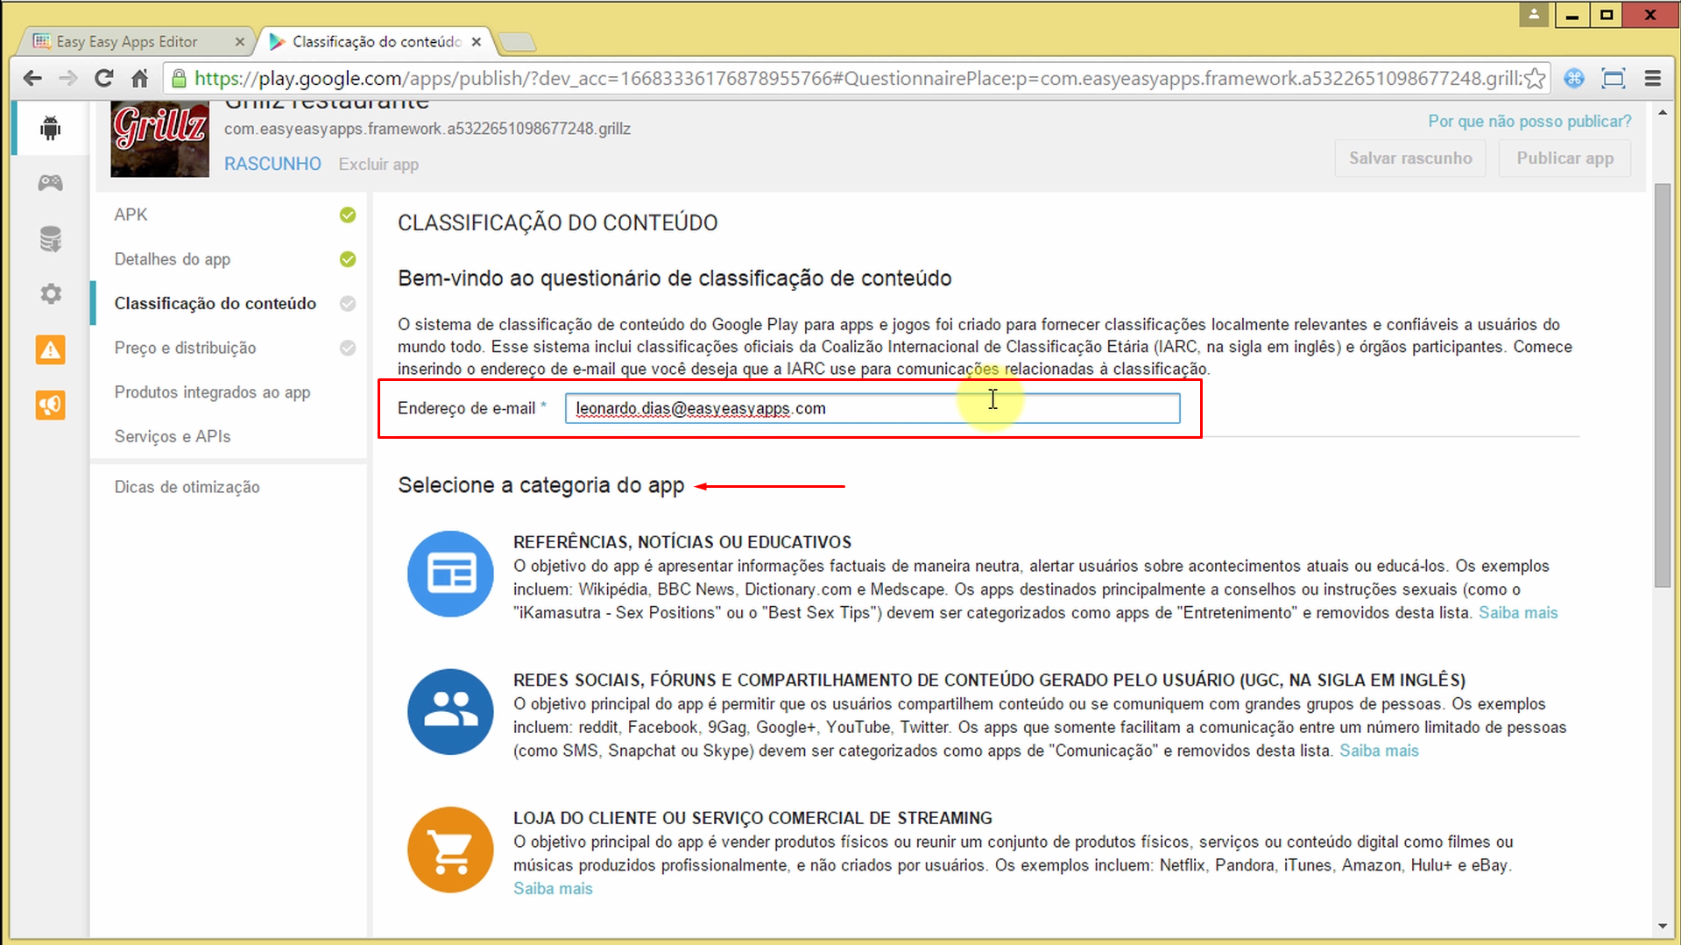Screen dimensions: 1681x945
Task: Open the Chrome hamburger menu
Action: (x=1652, y=78)
